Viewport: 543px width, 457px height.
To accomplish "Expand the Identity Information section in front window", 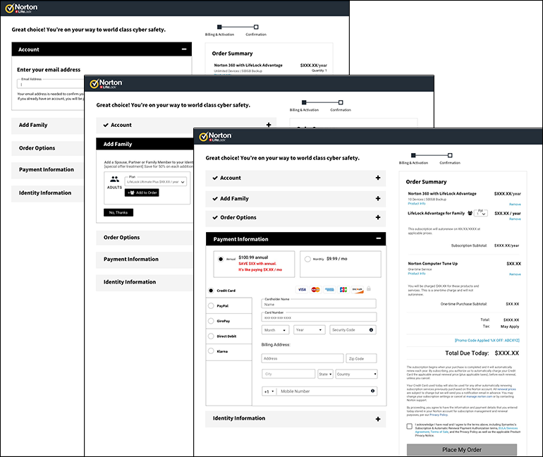I will pyautogui.click(x=378, y=419).
